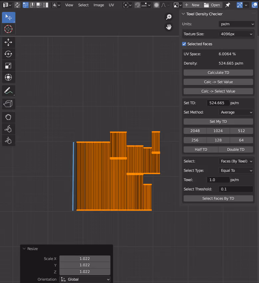The height and width of the screenshot is (283, 259).
Task: Toggle the snap magnet
Action: (137, 5)
